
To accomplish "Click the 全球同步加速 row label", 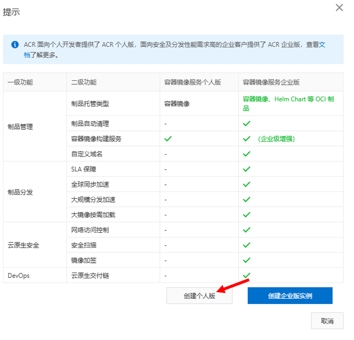I will coord(90,184).
